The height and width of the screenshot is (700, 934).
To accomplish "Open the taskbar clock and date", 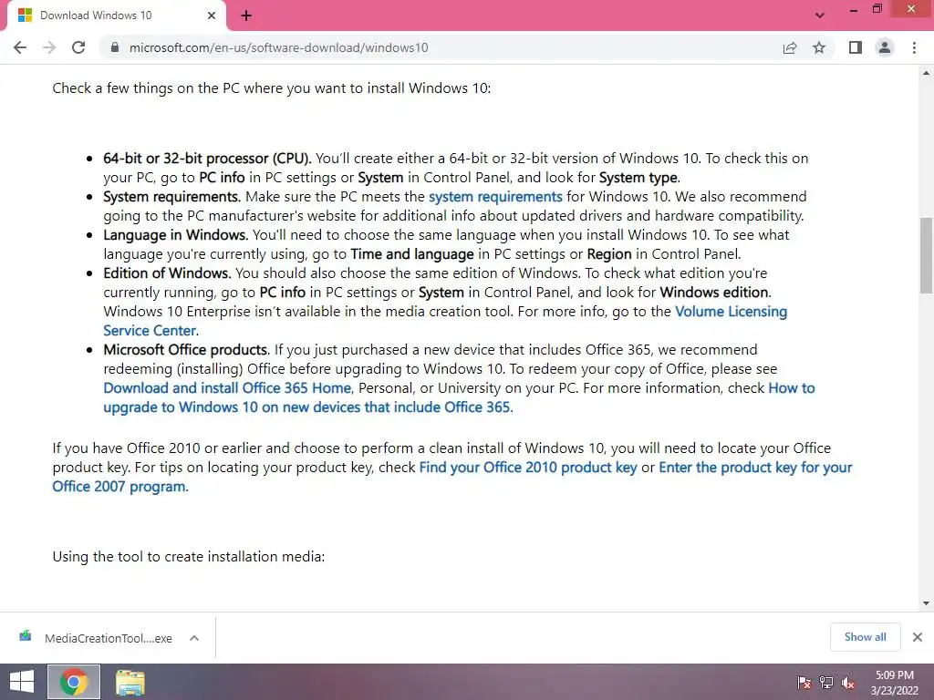I will click(895, 683).
